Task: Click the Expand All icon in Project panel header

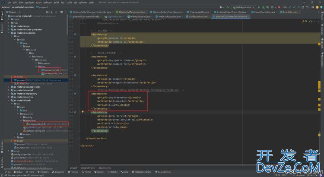Action: (x=52, y=12)
